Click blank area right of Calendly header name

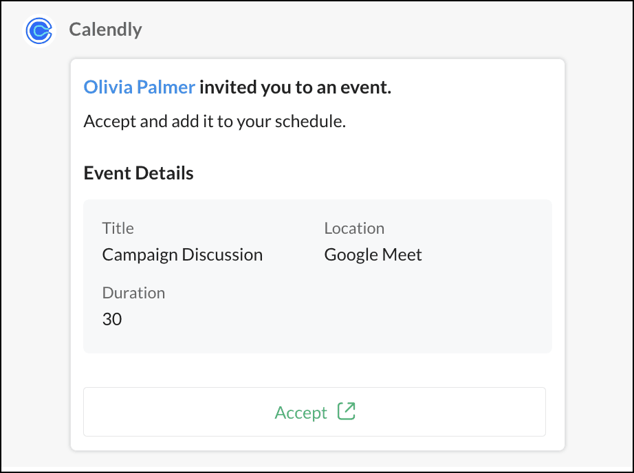tap(378, 30)
